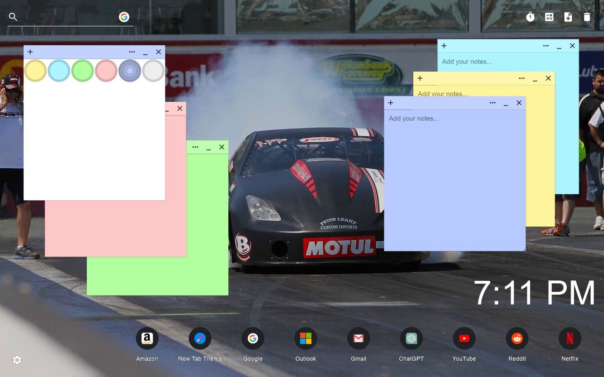Open the purple note's three-dot menu
This screenshot has width=604, height=377.
(493, 103)
